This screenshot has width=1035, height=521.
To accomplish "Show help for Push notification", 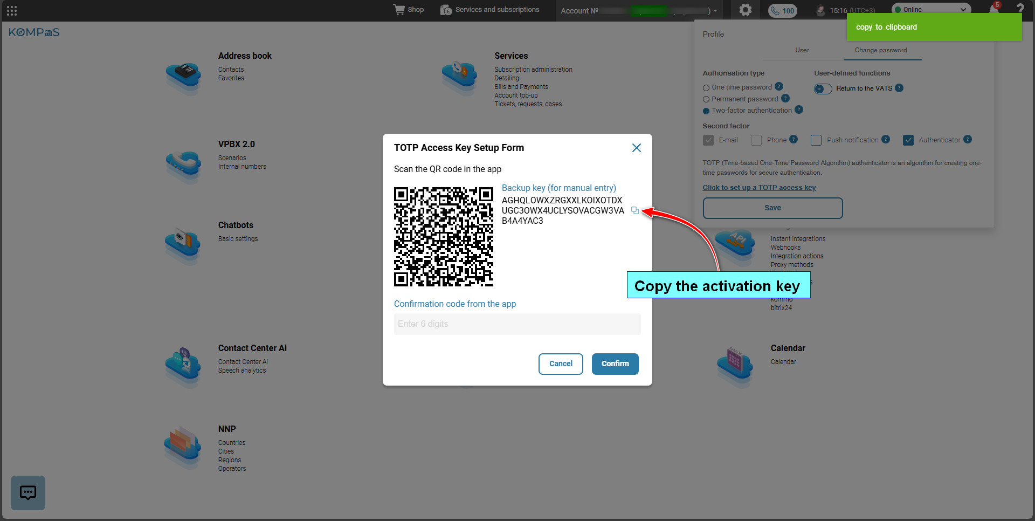I will point(886,139).
